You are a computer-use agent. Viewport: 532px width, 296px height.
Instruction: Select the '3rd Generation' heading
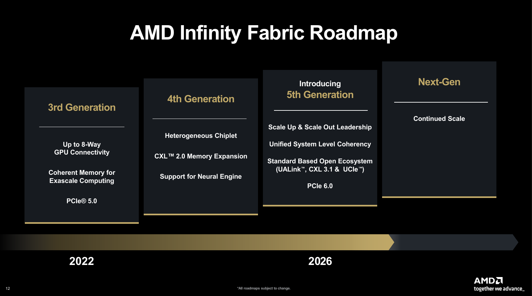[x=82, y=107]
